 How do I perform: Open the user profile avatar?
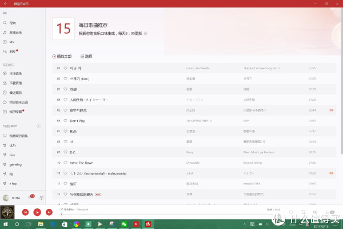pyautogui.click(x=6, y=198)
